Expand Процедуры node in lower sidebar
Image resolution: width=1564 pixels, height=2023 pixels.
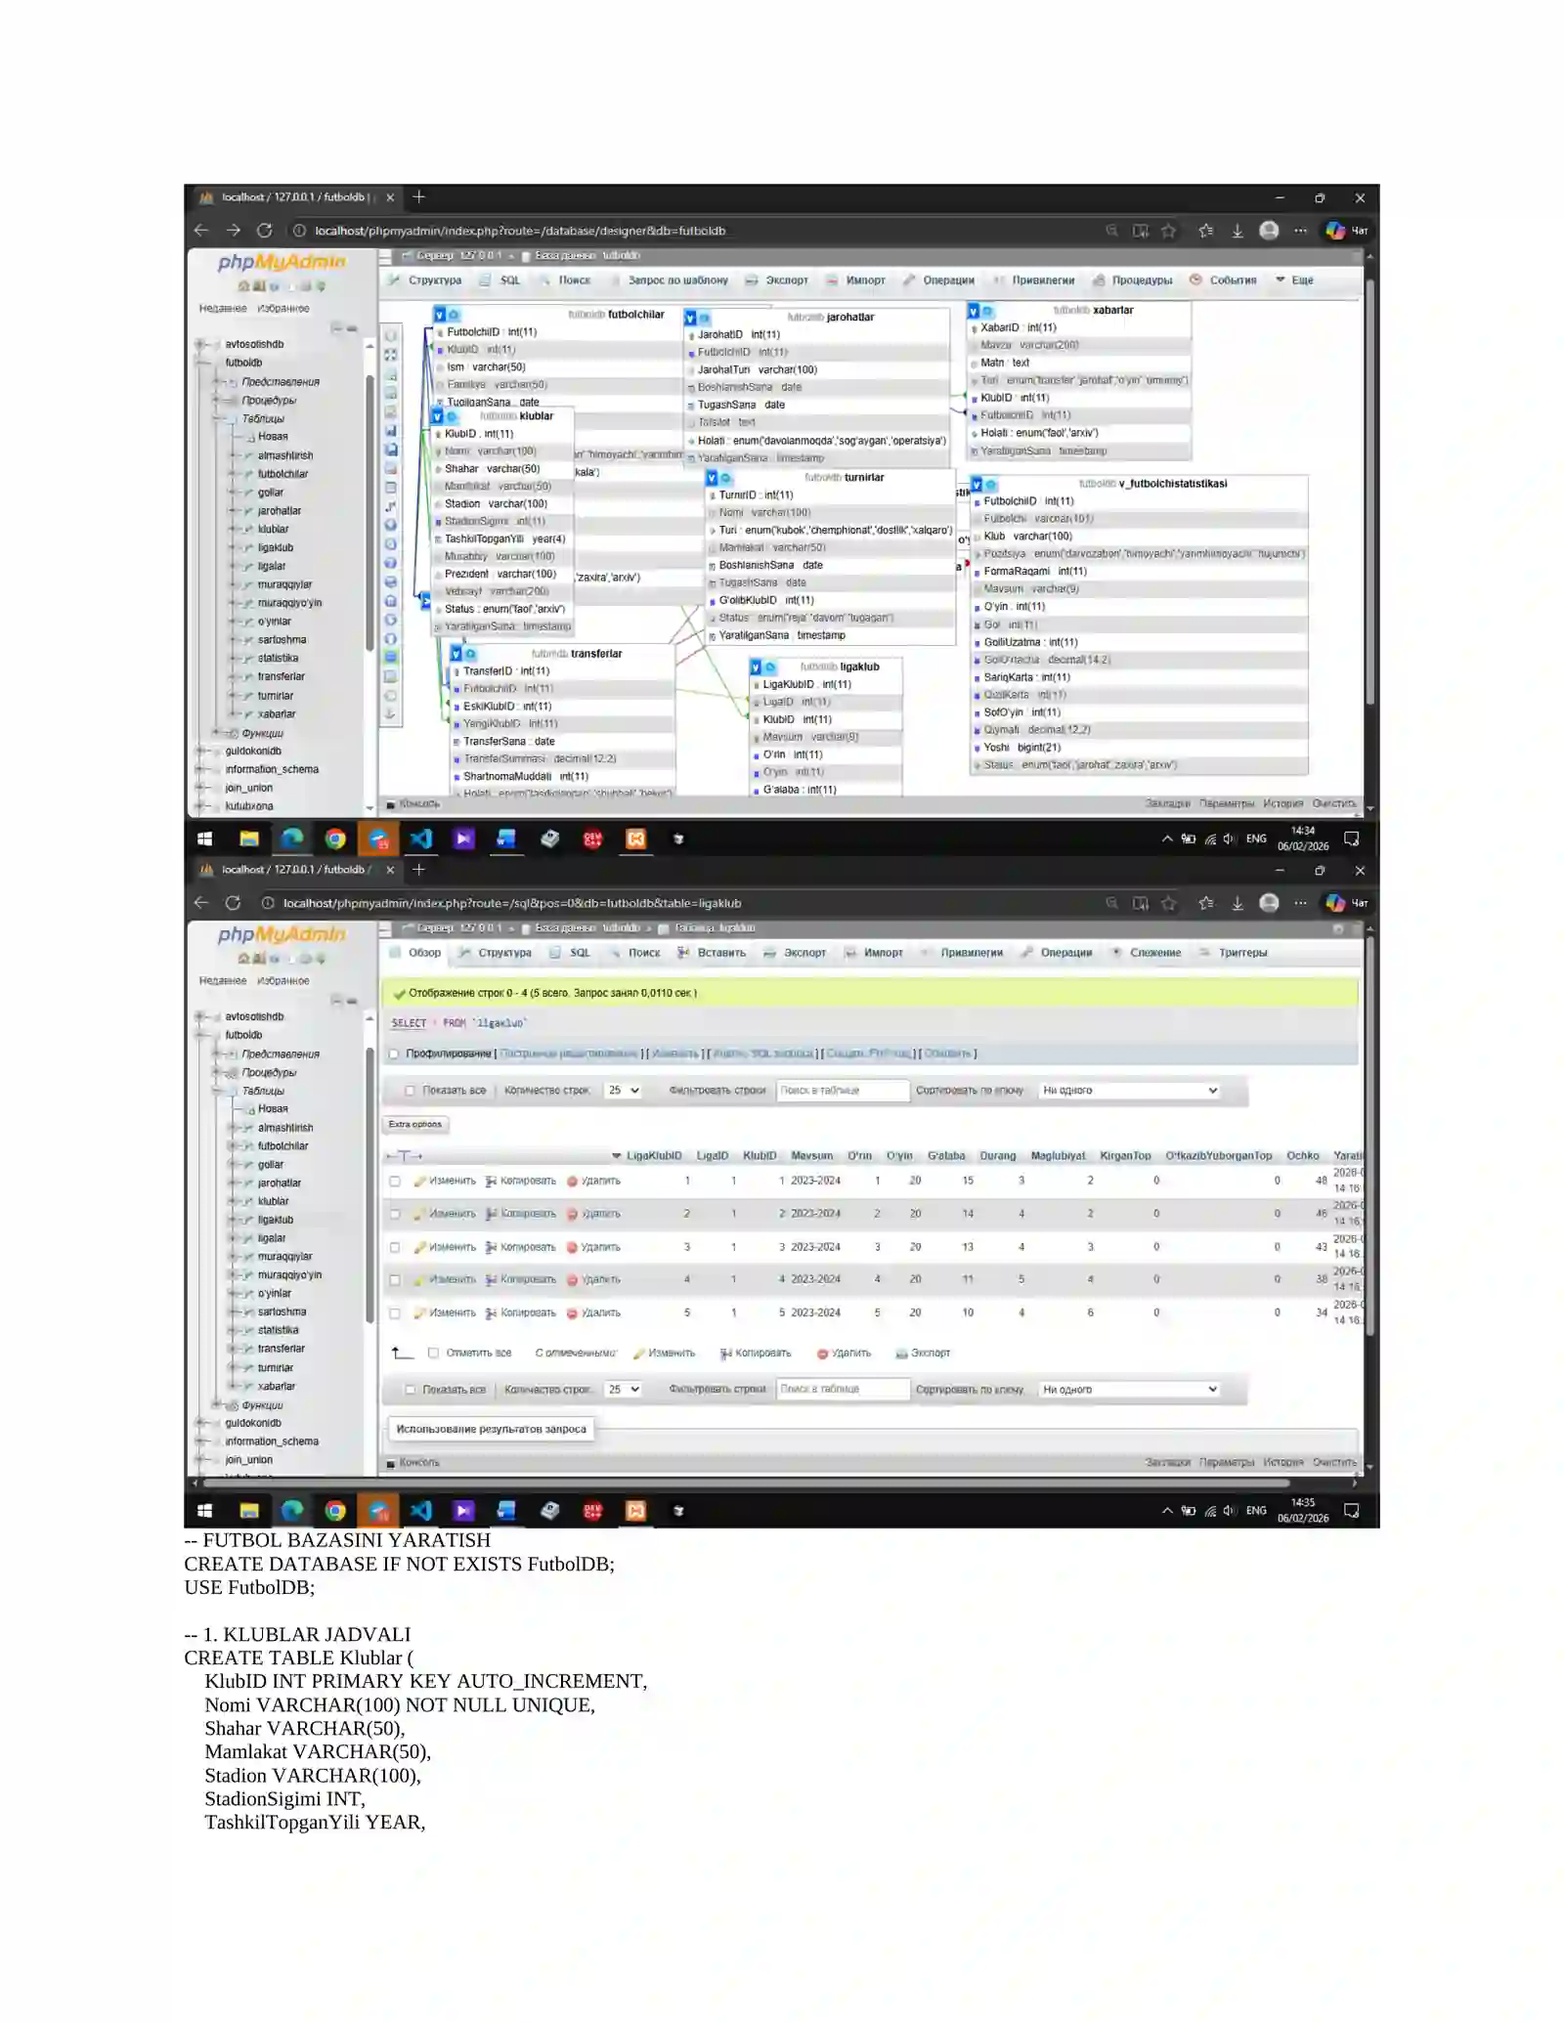click(x=217, y=1073)
